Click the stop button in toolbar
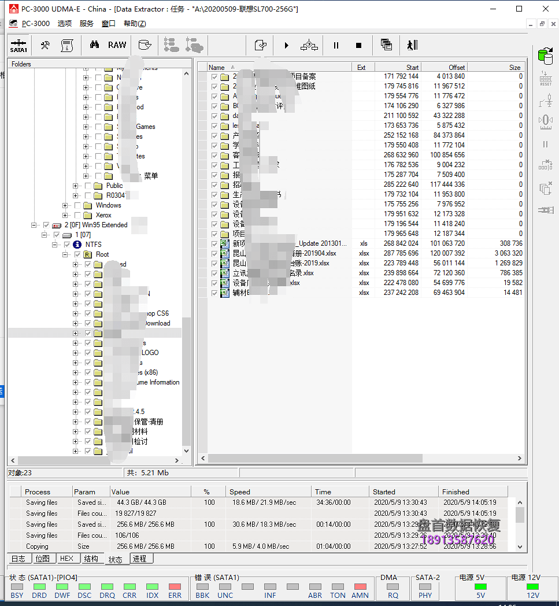 pyautogui.click(x=358, y=45)
